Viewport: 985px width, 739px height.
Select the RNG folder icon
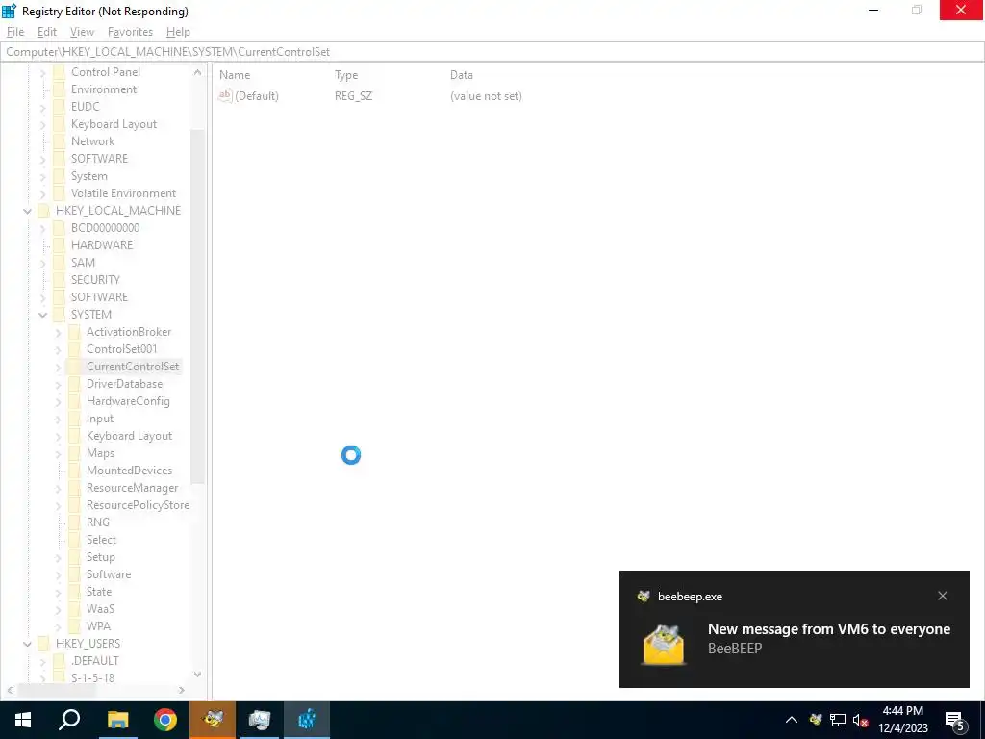click(74, 522)
